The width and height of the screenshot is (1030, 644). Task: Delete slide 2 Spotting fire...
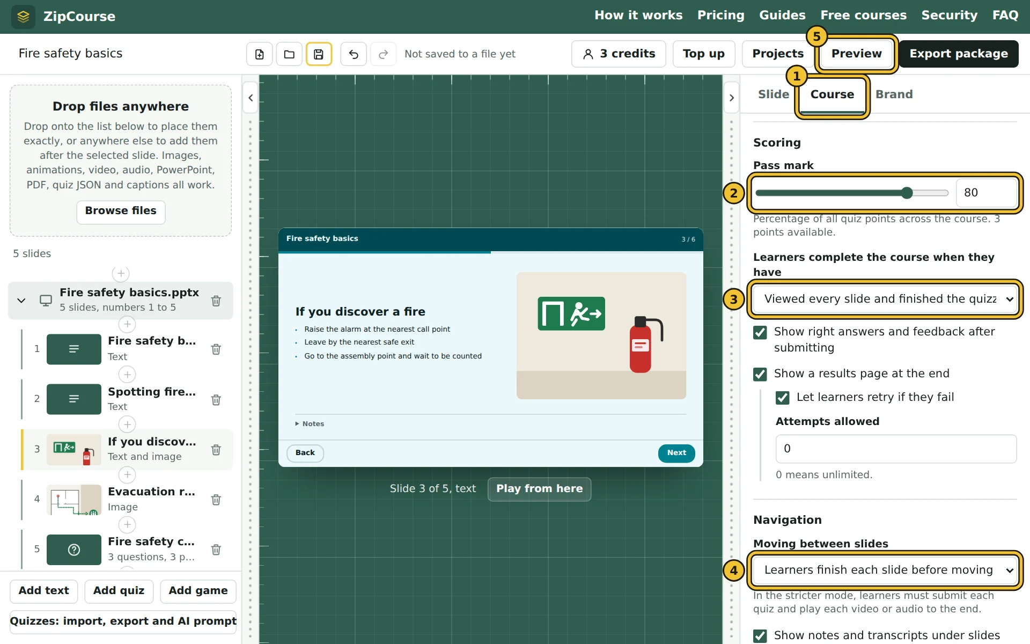pos(216,400)
